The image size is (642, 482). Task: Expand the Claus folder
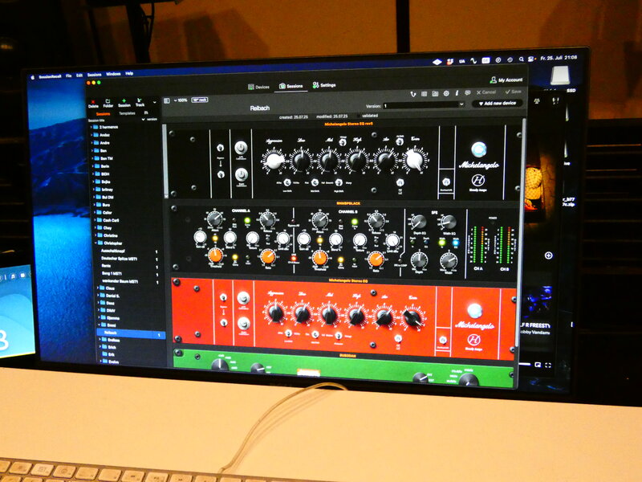(x=98, y=288)
